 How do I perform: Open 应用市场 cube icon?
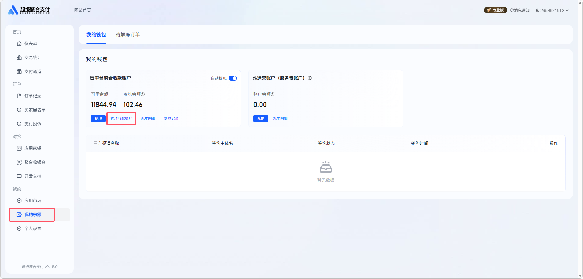pos(19,201)
